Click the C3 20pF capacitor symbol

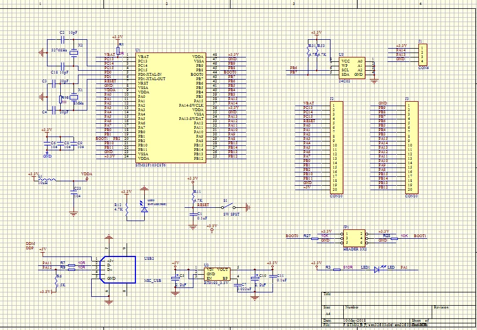coord(54,83)
